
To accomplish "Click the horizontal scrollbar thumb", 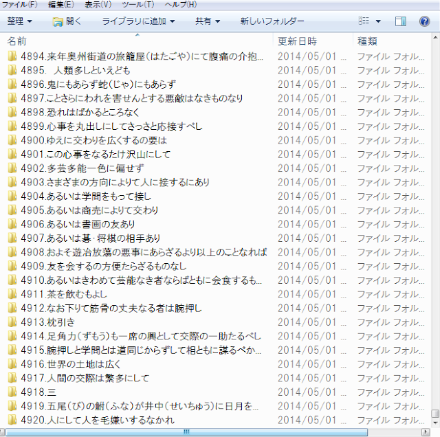I will 186,432.
